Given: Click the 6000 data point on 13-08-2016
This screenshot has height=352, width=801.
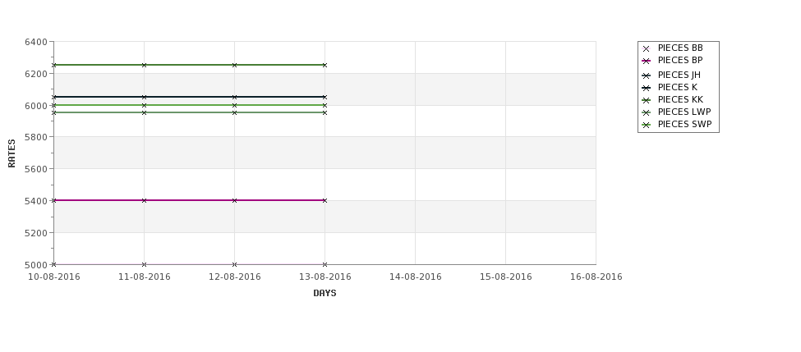Looking at the screenshot, I should tap(325, 105).
